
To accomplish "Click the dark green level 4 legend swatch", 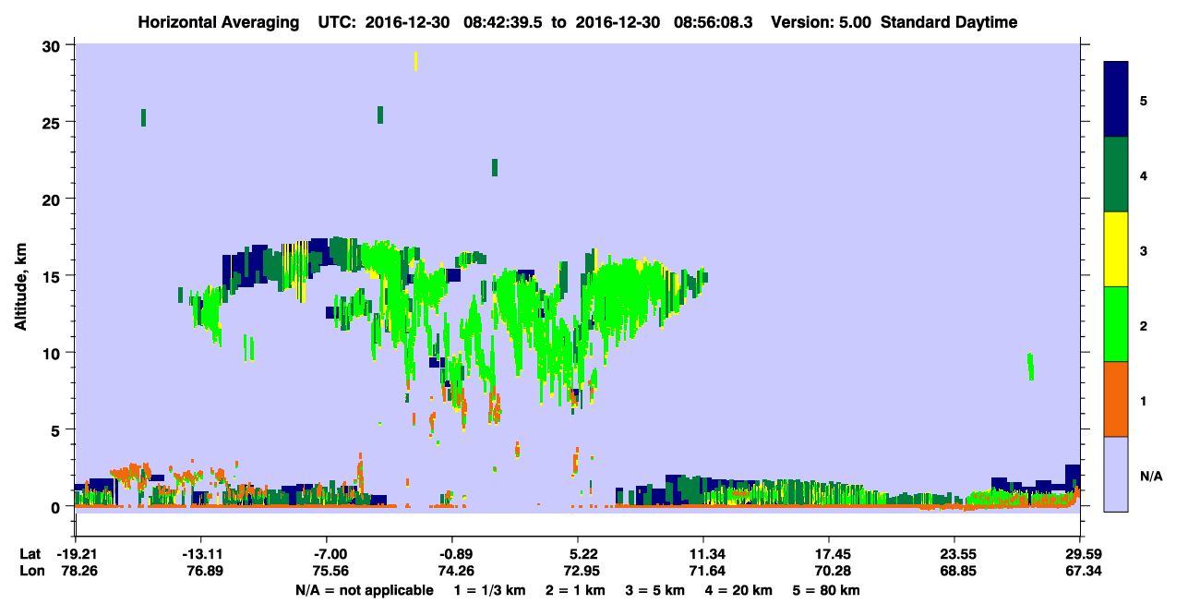I will click(1116, 175).
